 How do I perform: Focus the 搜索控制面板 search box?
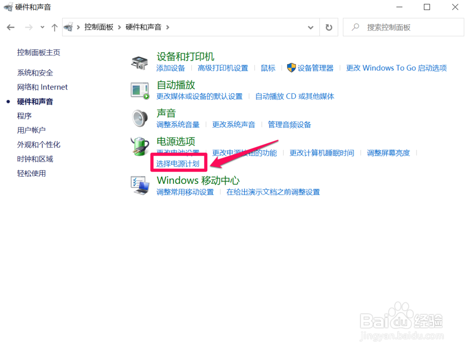coord(403,27)
